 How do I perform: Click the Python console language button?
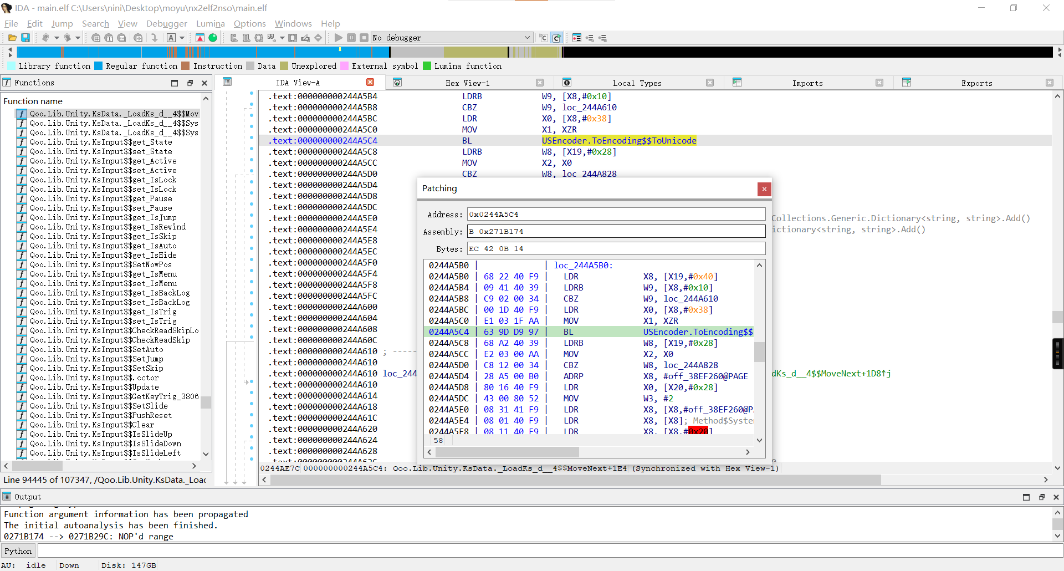tap(18, 550)
